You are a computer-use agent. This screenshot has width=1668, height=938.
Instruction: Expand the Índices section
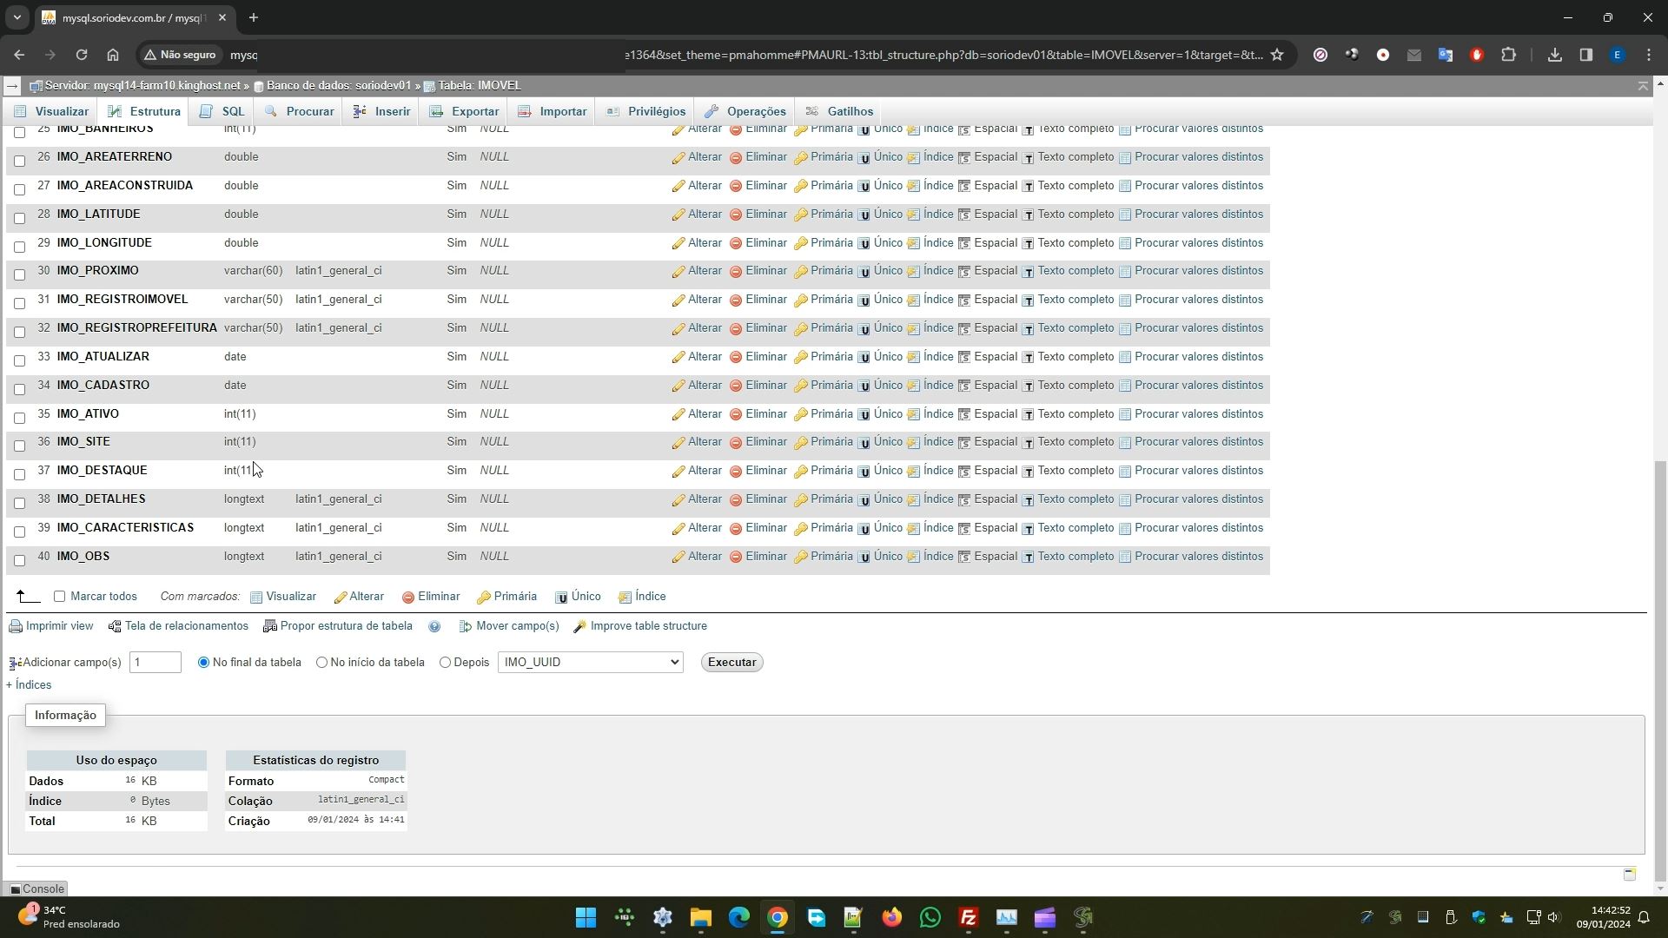[29, 685]
